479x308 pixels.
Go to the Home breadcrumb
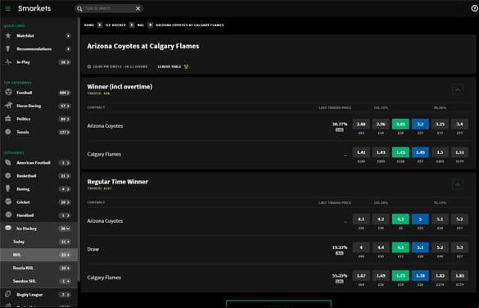[89, 25]
